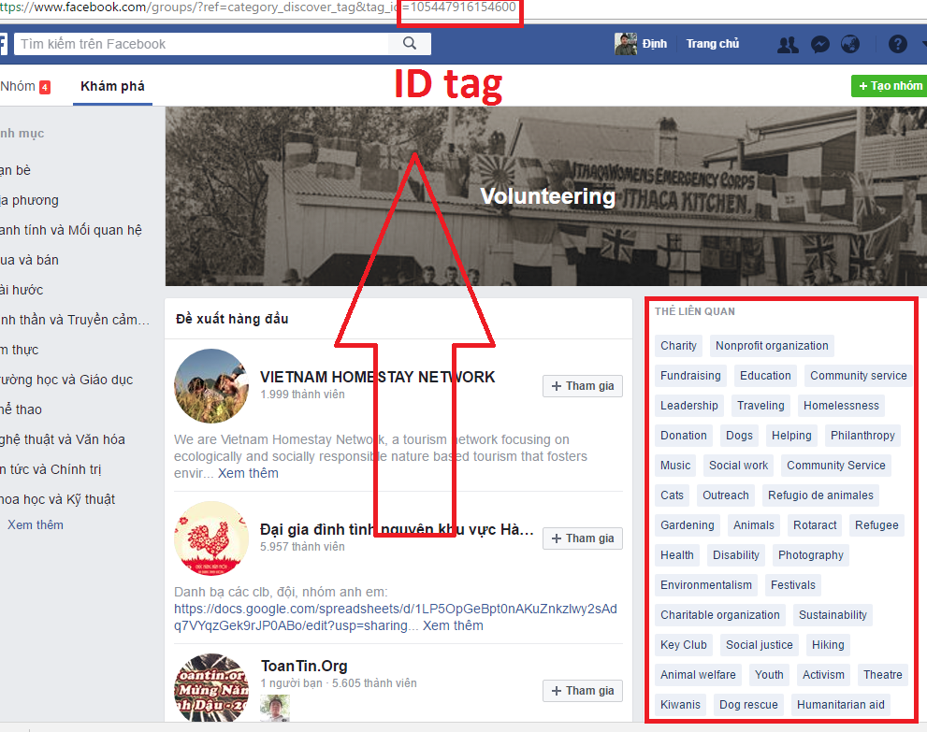927x732 pixels.
Task: Open friend requests icon
Action: point(788,44)
